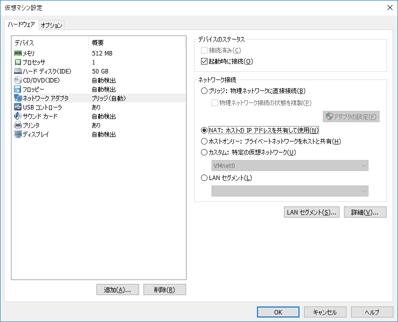
Task: Close the 仮想マシン設定 dialog
Action: point(390,7)
